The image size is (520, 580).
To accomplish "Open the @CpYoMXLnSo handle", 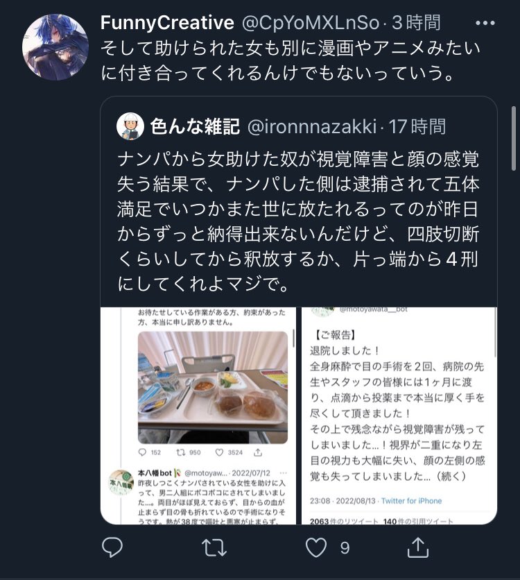I will pyautogui.click(x=311, y=23).
